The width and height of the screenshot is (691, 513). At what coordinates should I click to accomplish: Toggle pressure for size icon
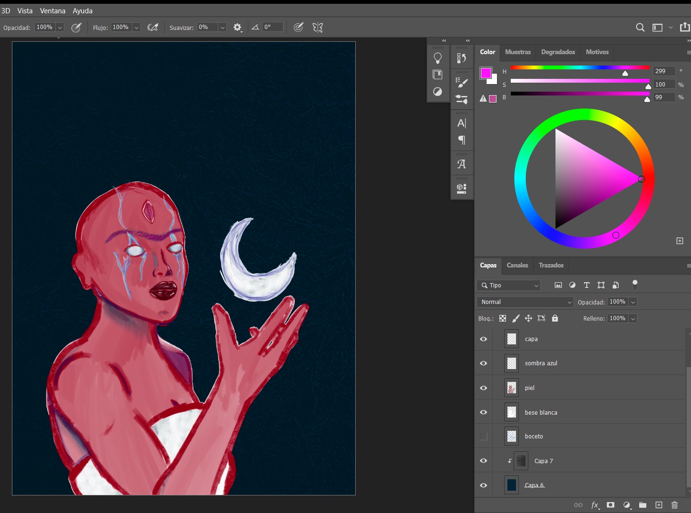(x=299, y=28)
